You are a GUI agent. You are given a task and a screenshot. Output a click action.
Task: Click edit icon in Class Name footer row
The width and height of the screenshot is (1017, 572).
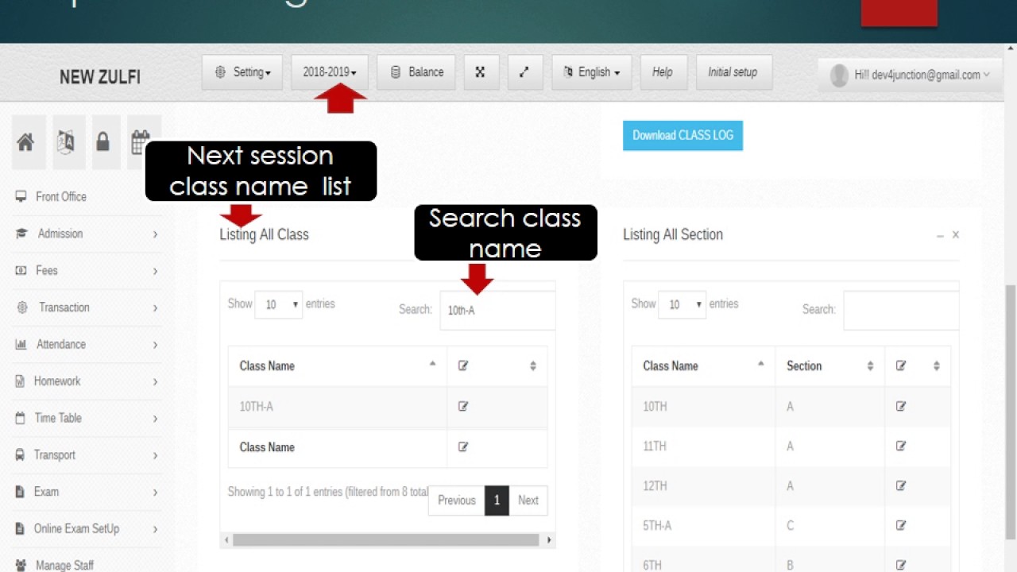pos(463,447)
